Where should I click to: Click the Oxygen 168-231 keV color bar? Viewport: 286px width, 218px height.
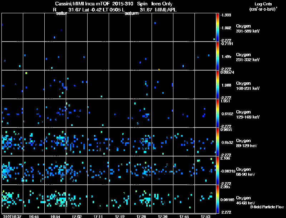click(x=217, y=84)
